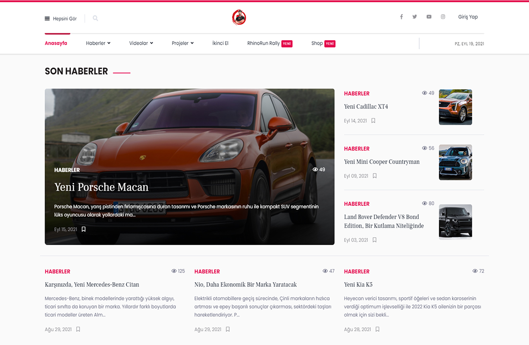Click date Eyl 15, 2021 on Porsche
Image resolution: width=529 pixels, height=345 pixels.
tap(66, 229)
